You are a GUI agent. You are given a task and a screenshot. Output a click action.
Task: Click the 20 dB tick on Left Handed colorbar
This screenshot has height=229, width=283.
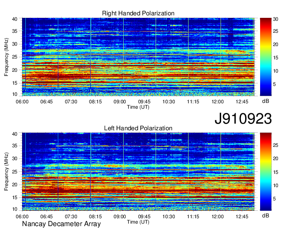[x=276, y=158]
